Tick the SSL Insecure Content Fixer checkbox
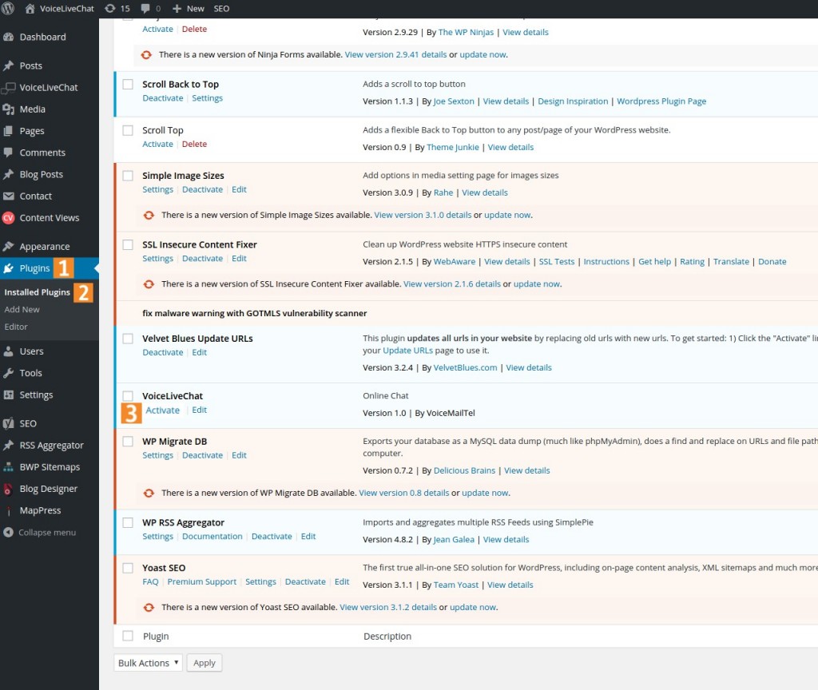The width and height of the screenshot is (818, 690). (x=128, y=244)
